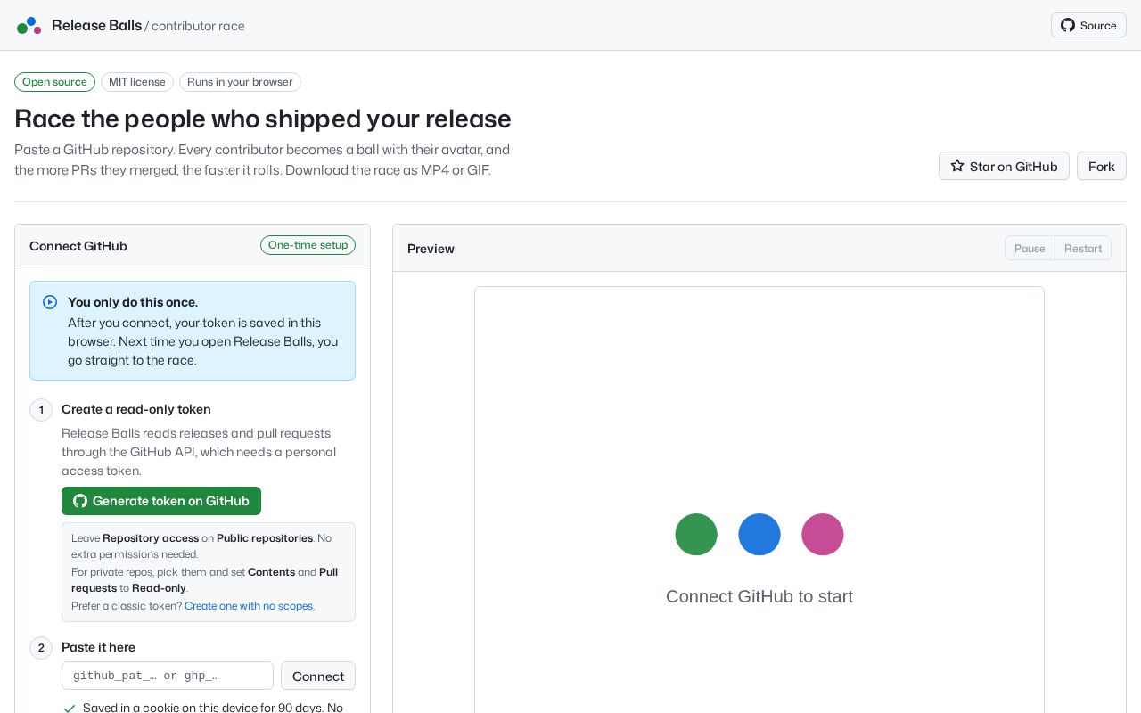Click the step 1 number badge
1141x713 pixels.
tap(41, 410)
